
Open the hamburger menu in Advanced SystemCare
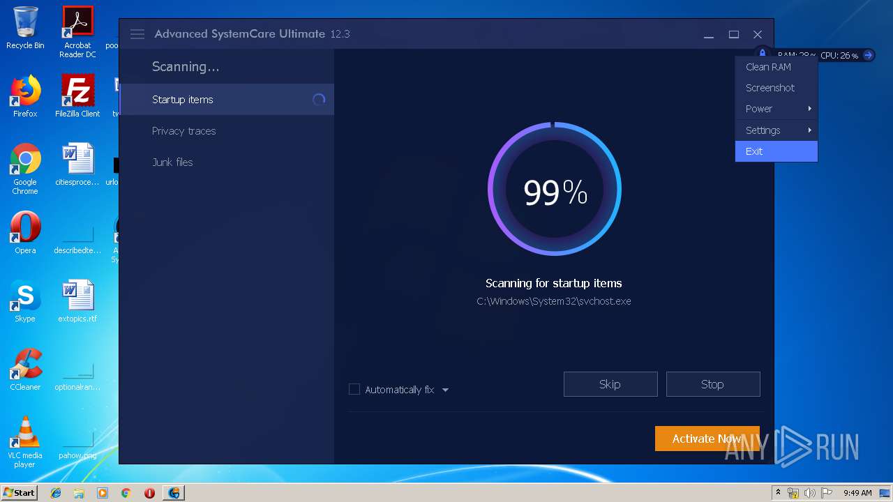pos(137,34)
